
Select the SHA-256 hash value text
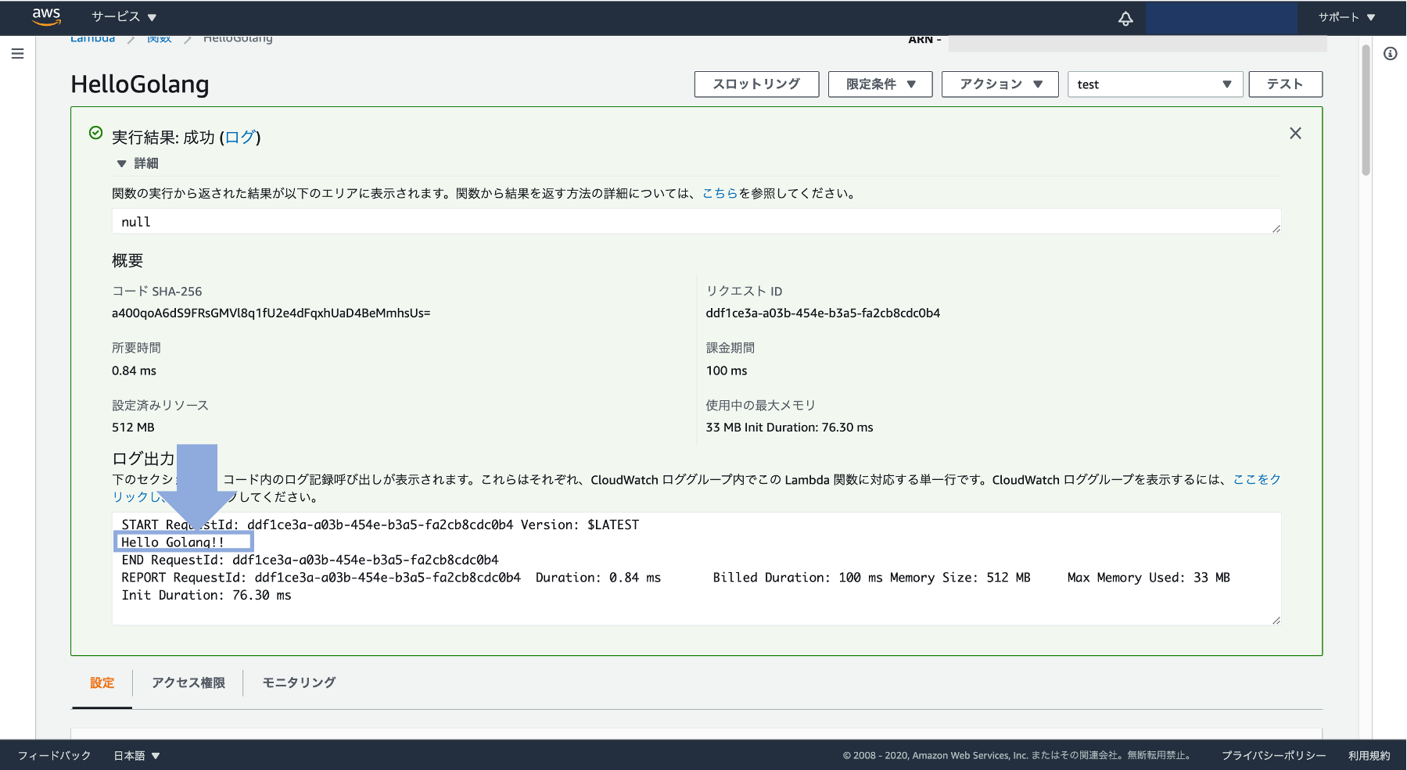(x=271, y=313)
